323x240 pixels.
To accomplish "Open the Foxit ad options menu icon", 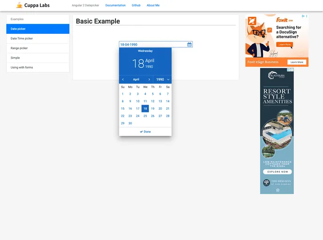I will point(307,16).
